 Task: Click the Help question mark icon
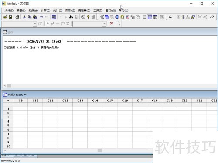click(x=88, y=17)
